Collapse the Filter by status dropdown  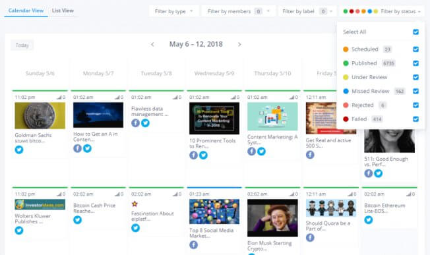(382, 11)
